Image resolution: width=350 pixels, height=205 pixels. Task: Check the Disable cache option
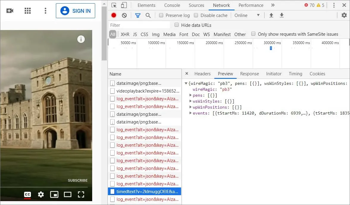coord(196,15)
